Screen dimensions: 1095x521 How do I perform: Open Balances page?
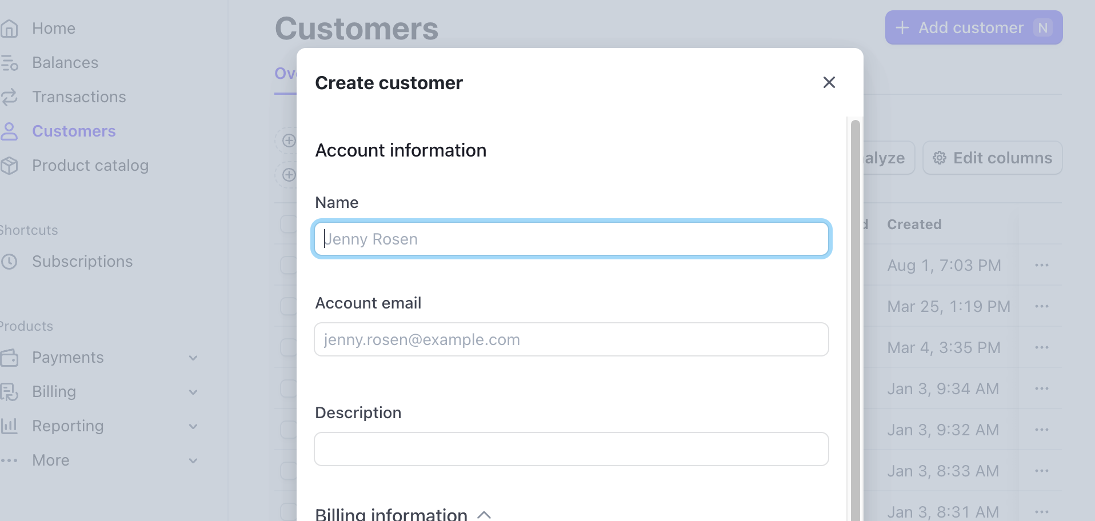[65, 63]
